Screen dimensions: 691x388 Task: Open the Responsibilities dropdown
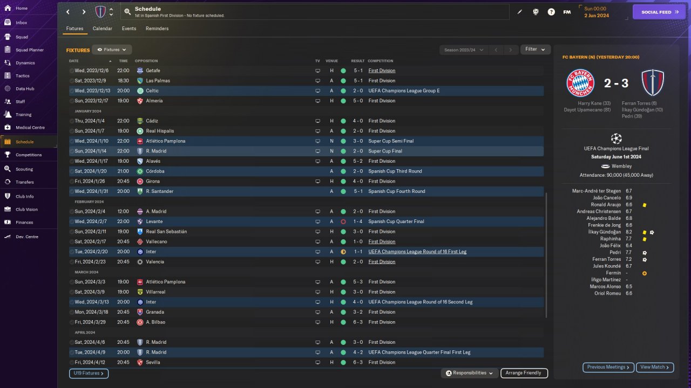[469, 373]
